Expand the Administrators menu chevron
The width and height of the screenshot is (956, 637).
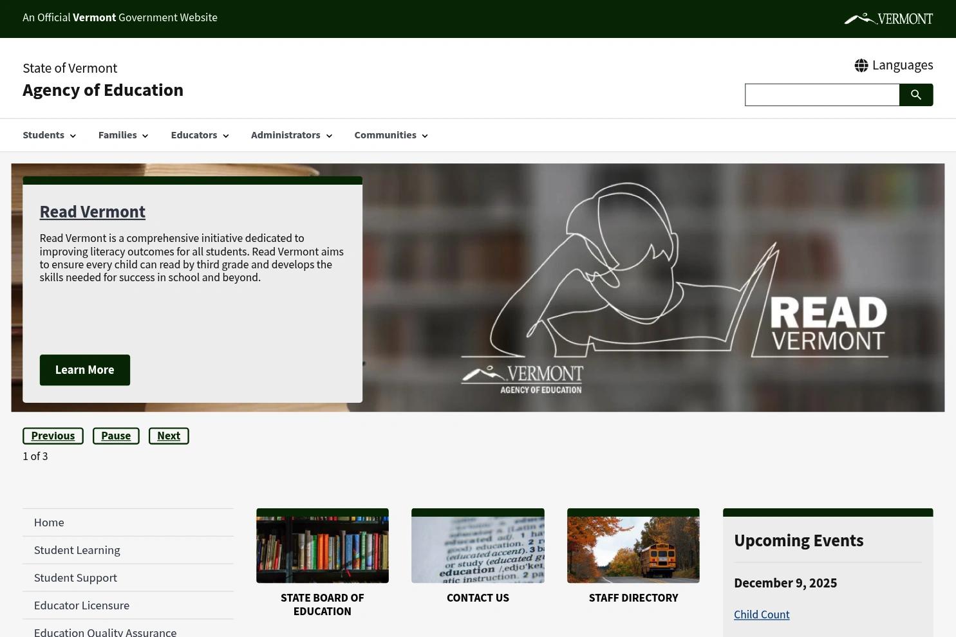pyautogui.click(x=329, y=136)
